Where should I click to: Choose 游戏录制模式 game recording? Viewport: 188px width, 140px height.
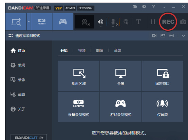pos(120,107)
